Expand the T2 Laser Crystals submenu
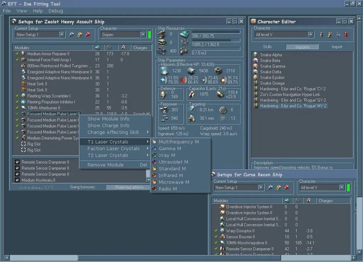Image resolution: width=363 pixels, height=262 pixels. point(115,155)
